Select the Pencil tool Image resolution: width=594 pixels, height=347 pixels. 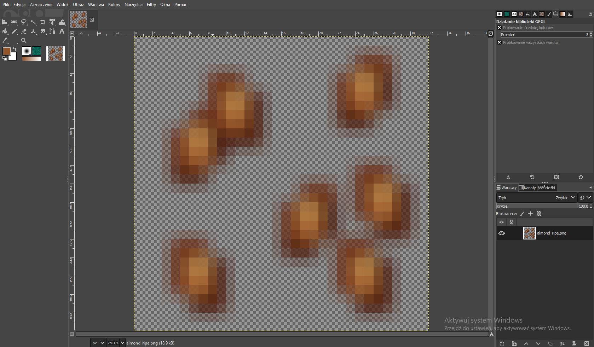14,31
